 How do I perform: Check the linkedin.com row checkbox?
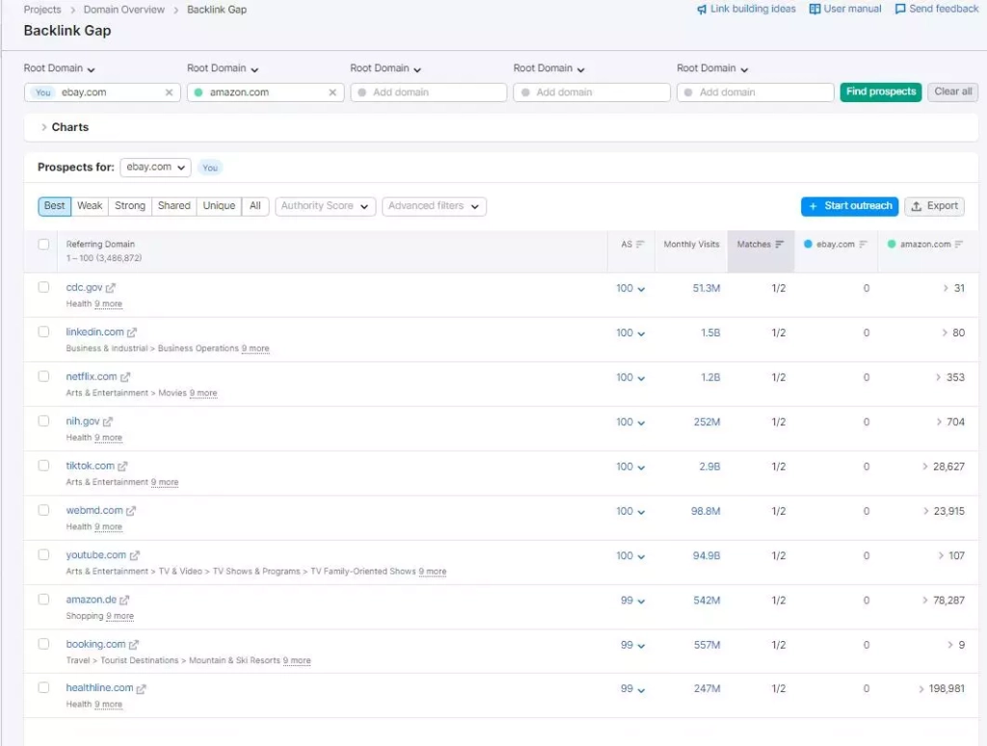43,332
